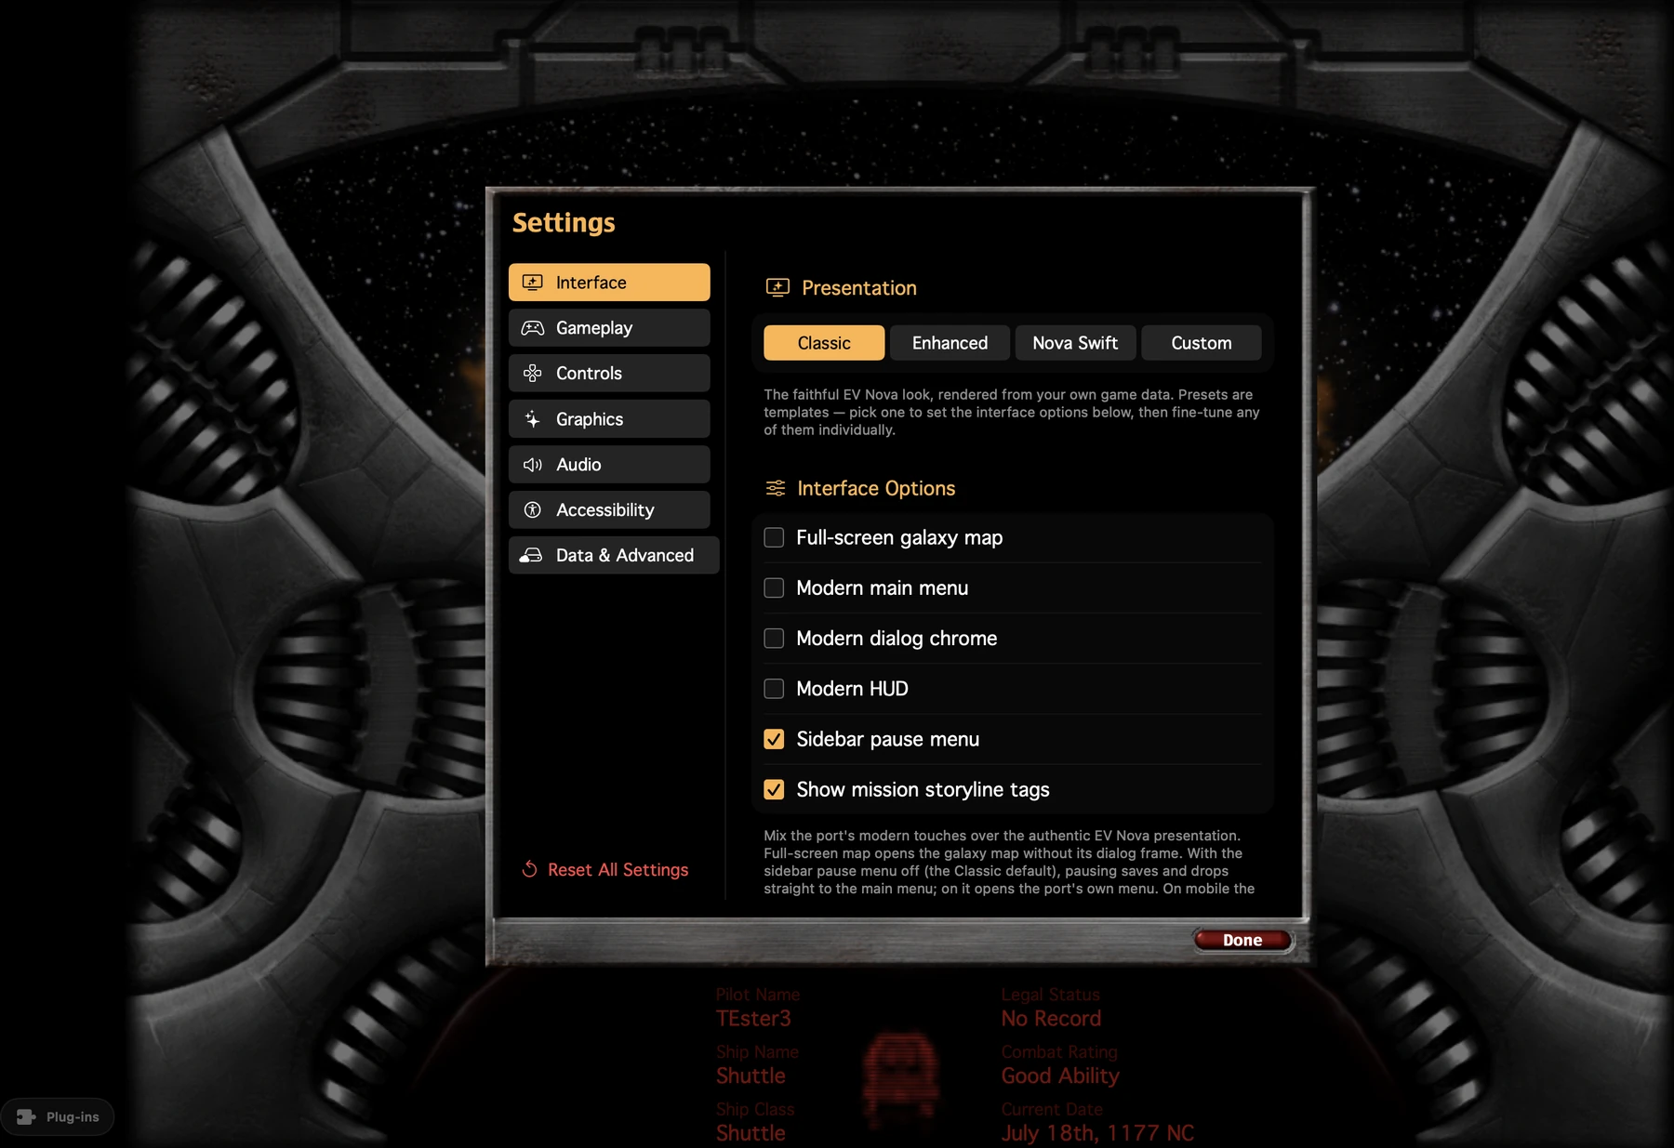Click the Accessibility person icon

click(533, 510)
